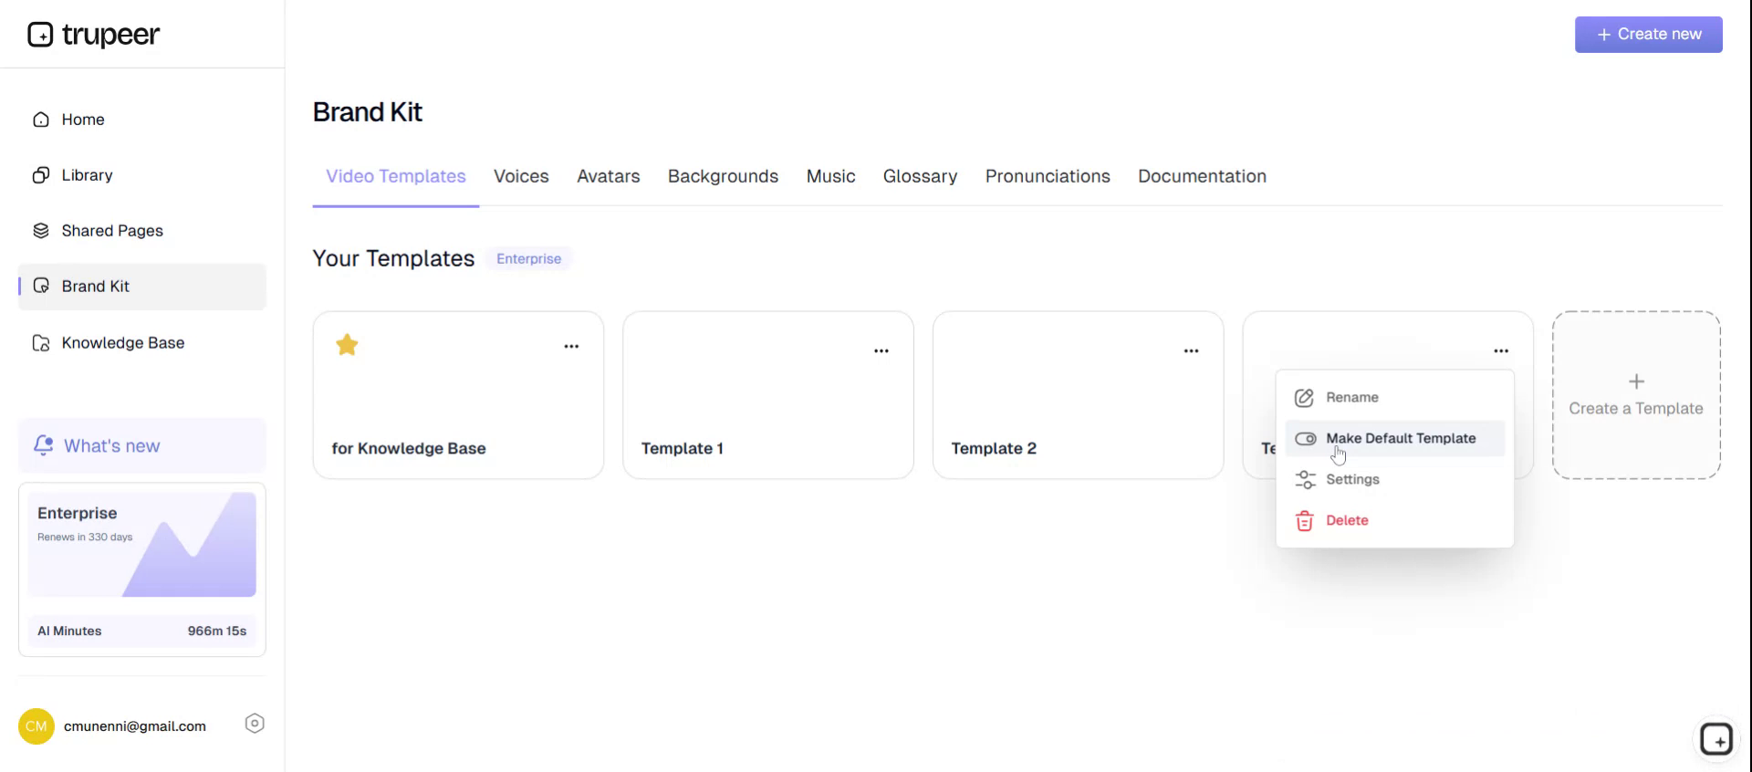The image size is (1752, 772).
Task: Open the Template 2 card
Action: 1078,395
